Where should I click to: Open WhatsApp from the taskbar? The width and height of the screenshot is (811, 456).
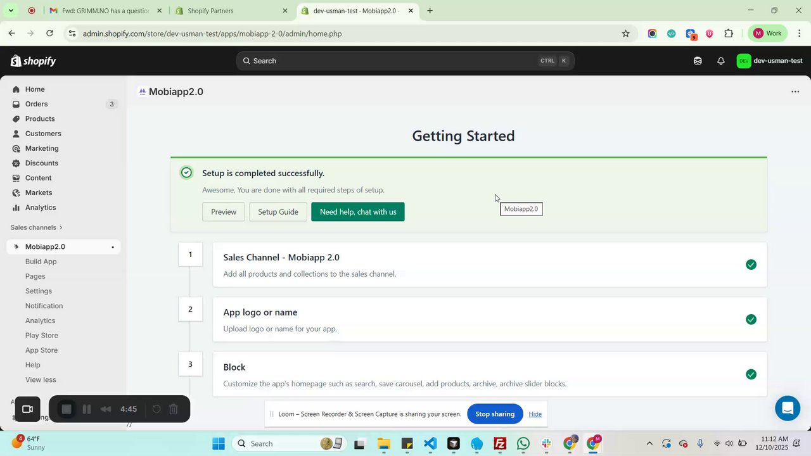(x=523, y=444)
